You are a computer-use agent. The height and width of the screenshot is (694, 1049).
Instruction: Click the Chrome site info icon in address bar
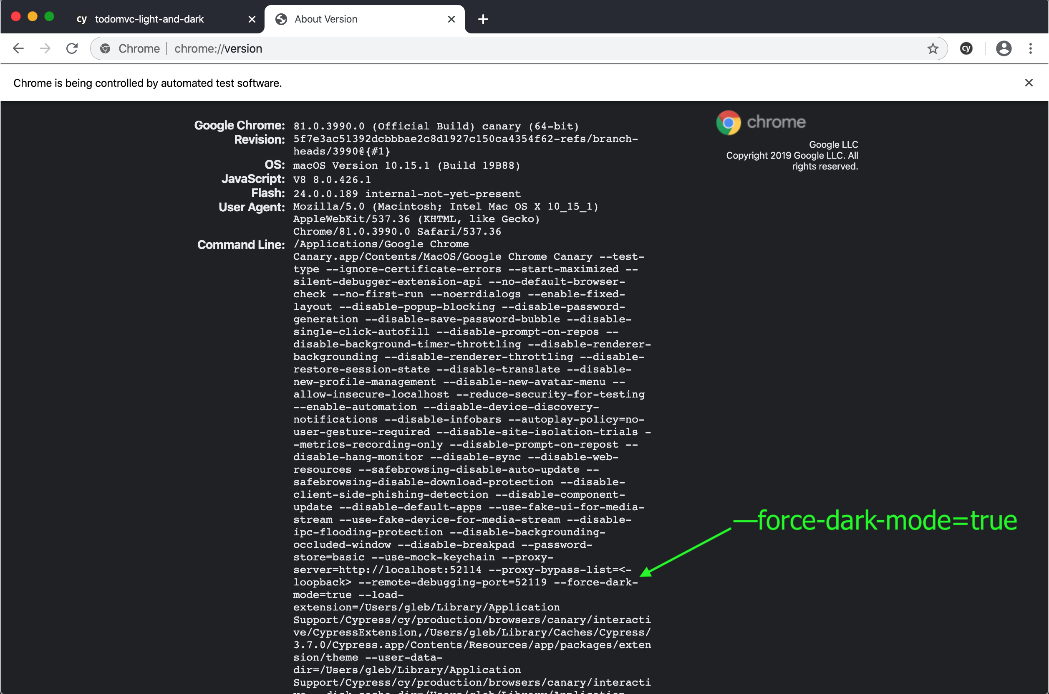(x=105, y=48)
